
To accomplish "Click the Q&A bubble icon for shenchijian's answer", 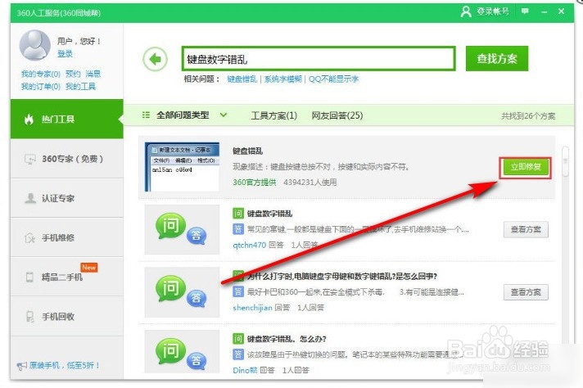I will pos(182,291).
